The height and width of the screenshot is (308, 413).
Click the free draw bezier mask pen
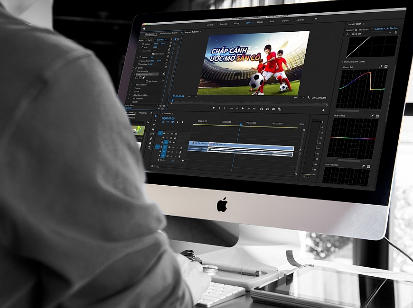pyautogui.click(x=144, y=78)
